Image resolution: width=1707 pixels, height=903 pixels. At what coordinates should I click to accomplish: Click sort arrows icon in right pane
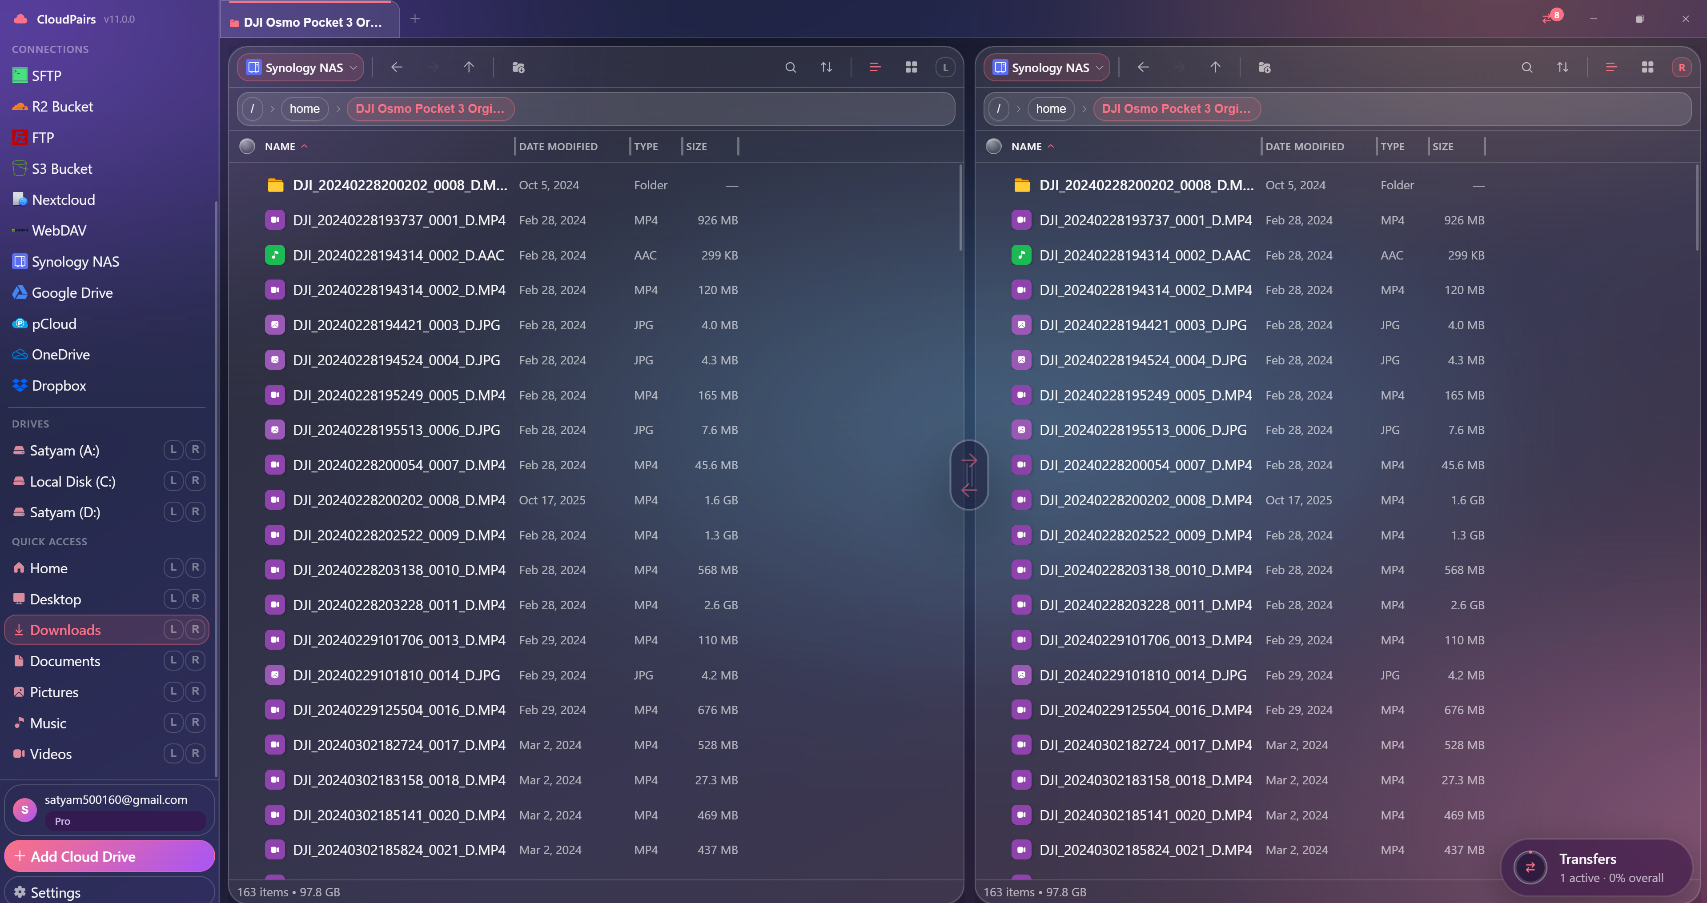pyautogui.click(x=1562, y=68)
